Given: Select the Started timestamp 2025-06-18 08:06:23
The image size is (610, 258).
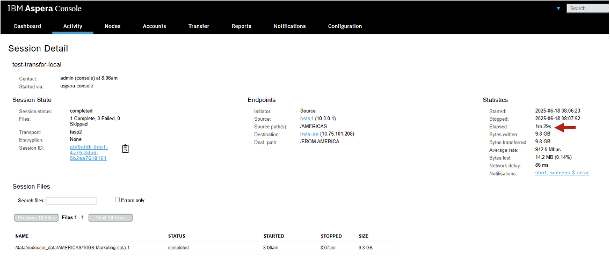Looking at the screenshot, I should 558,110.
